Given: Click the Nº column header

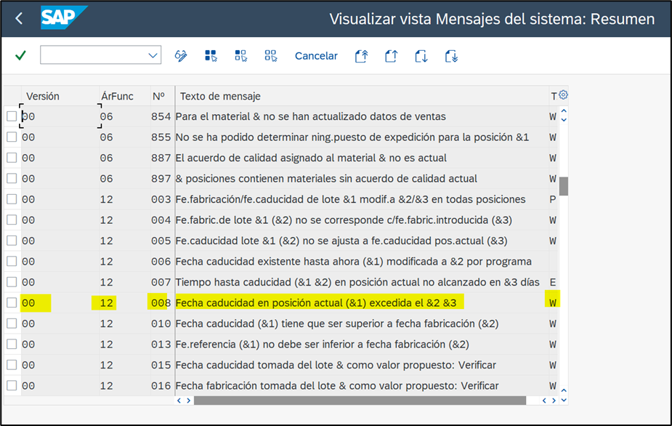Looking at the screenshot, I should [x=158, y=96].
